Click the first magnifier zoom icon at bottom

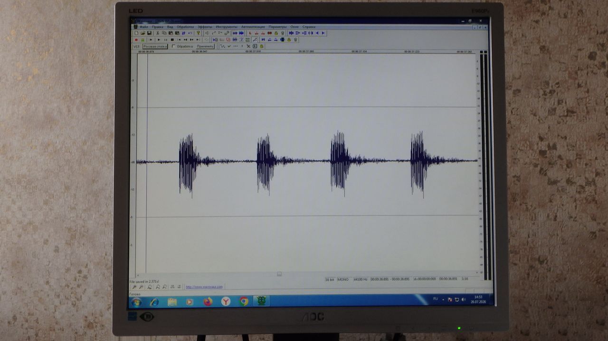coord(135,287)
